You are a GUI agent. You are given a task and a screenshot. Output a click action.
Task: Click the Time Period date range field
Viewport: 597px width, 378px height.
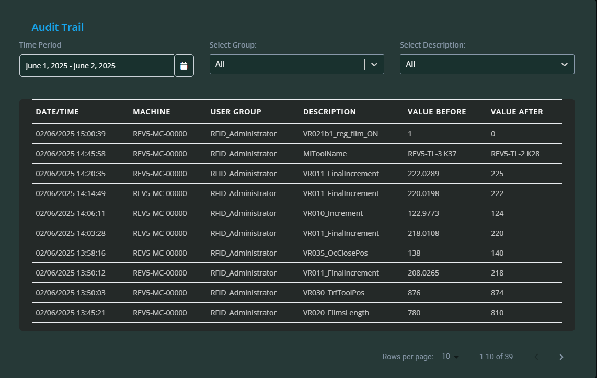pos(97,66)
